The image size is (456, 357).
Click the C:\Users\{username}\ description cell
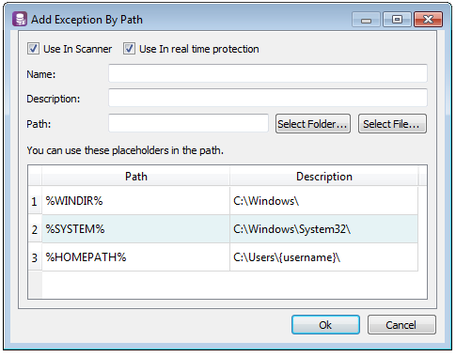coord(324,257)
